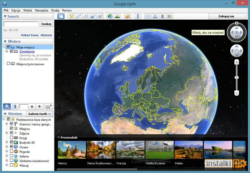The width and height of the screenshot is (250, 173).
Task: Click the N north reset button
Action: (x=237, y=23)
